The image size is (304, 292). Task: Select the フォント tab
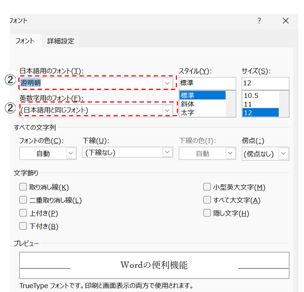[25, 41]
